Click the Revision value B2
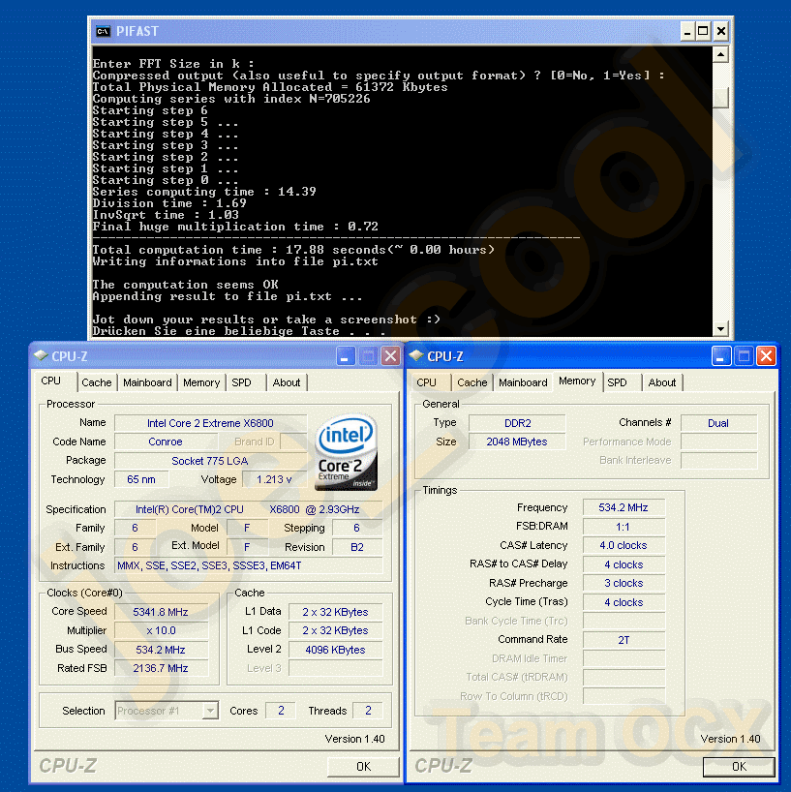Image resolution: width=791 pixels, height=792 pixels. click(x=357, y=547)
